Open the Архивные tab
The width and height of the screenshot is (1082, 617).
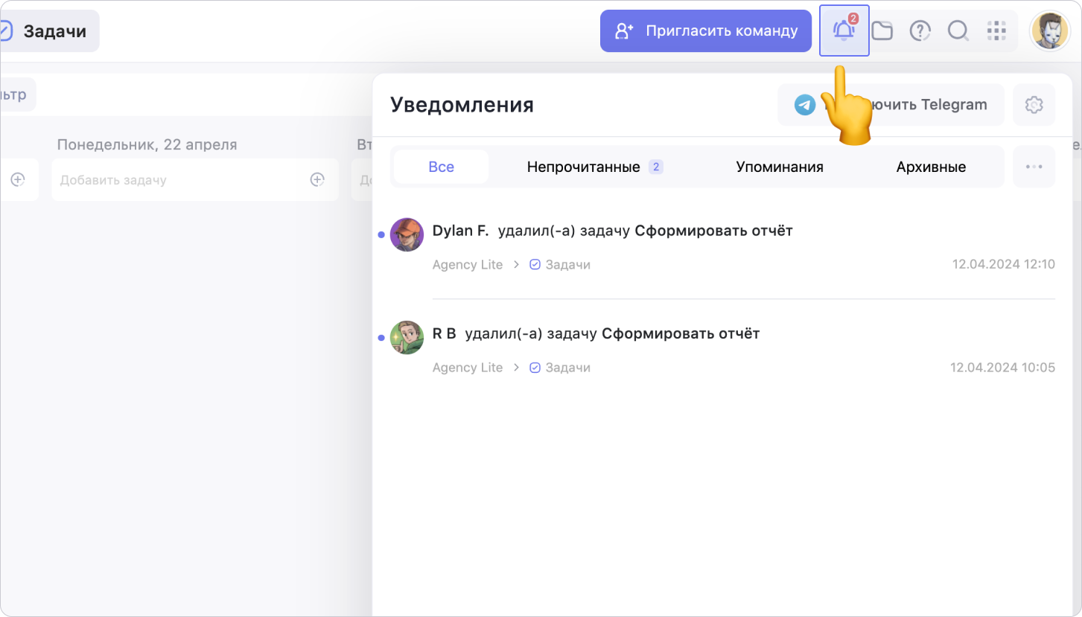[x=931, y=167]
